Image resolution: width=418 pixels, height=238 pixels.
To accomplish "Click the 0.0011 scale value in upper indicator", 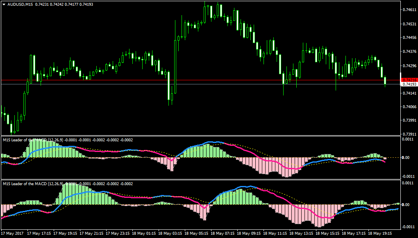I will click(x=409, y=139).
